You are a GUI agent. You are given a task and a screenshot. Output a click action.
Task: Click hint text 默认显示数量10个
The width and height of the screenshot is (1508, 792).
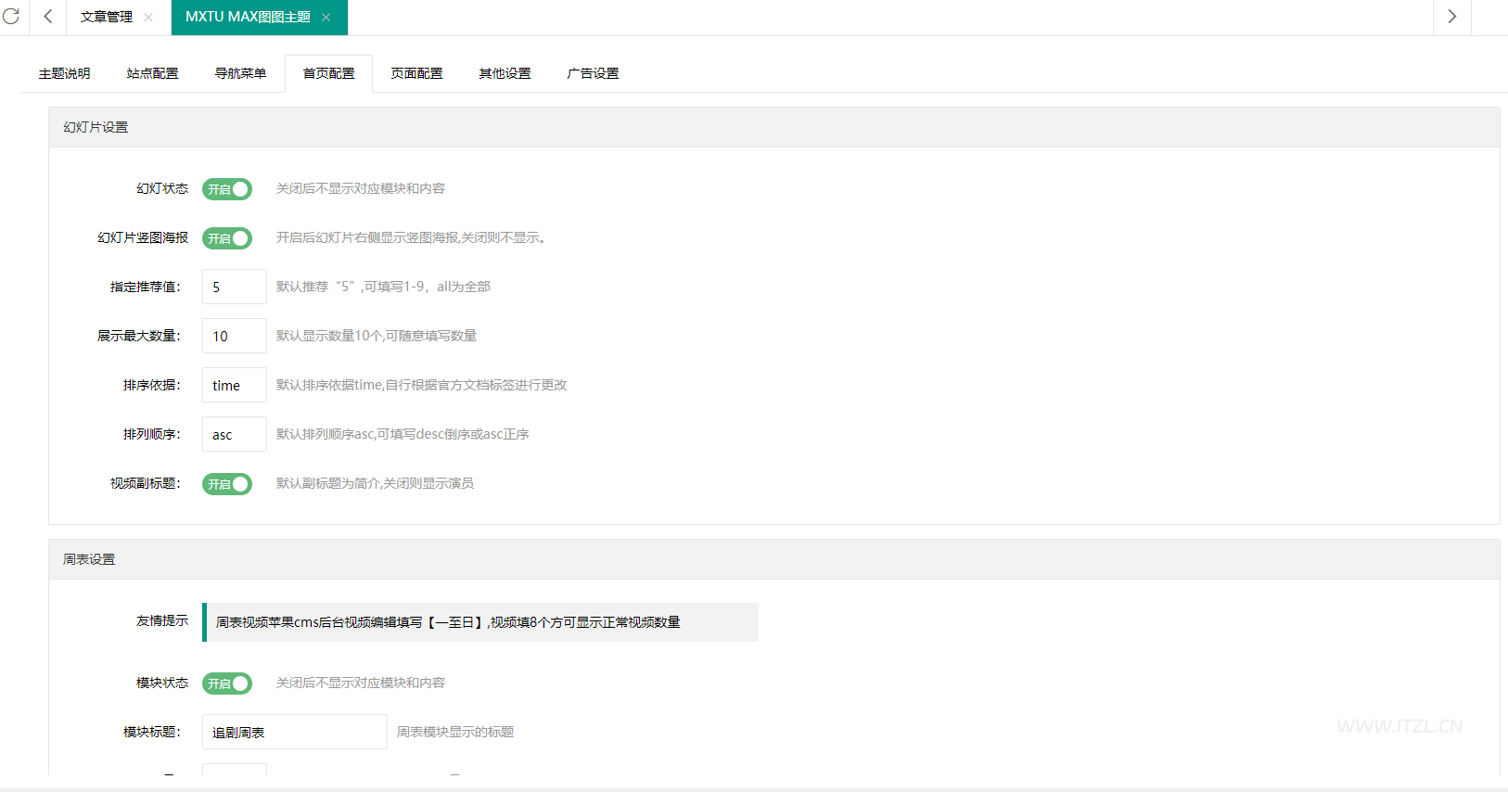pos(377,336)
